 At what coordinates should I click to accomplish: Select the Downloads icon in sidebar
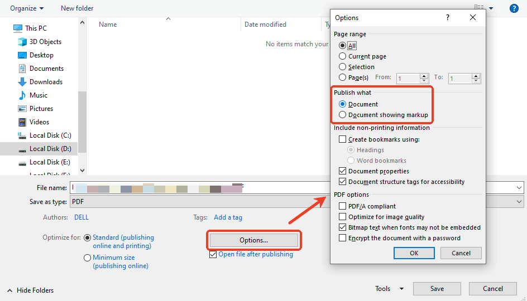point(22,82)
